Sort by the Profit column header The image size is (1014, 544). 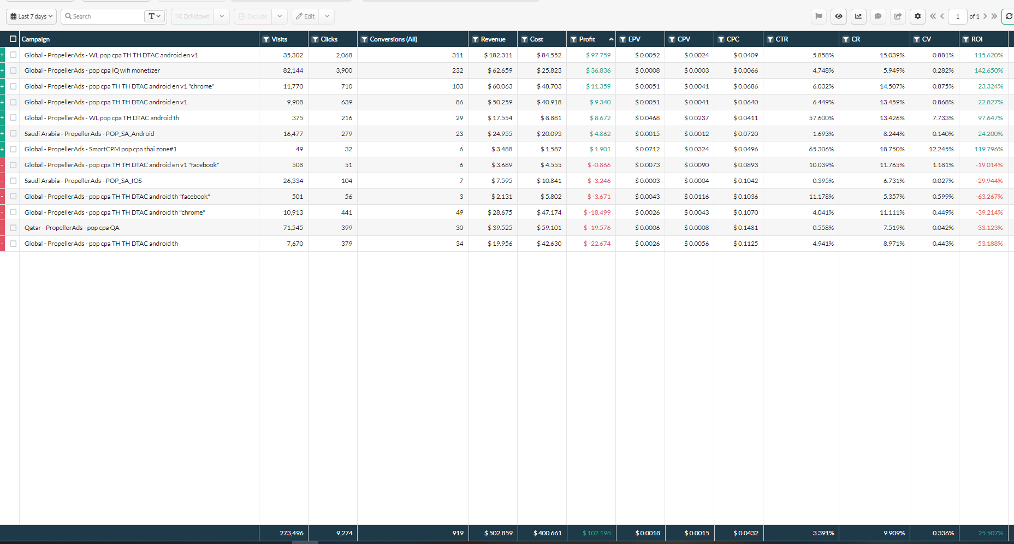(x=587, y=39)
